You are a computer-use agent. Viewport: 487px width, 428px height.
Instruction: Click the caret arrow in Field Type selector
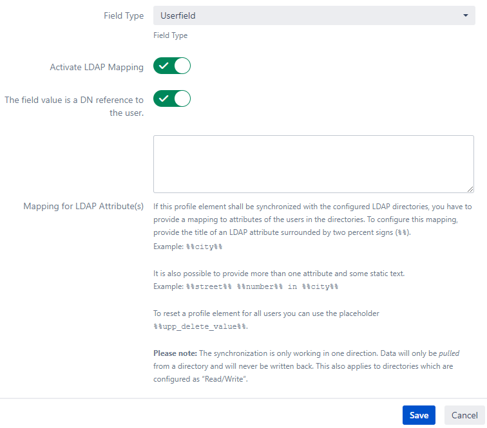tap(465, 15)
